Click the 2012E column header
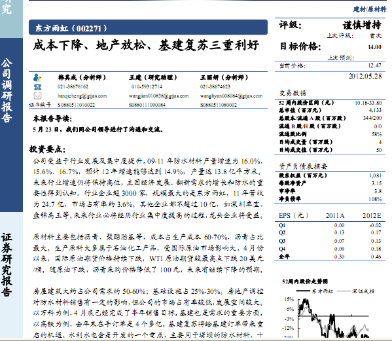Viewport: 392px width, 341px height. (x=372, y=216)
